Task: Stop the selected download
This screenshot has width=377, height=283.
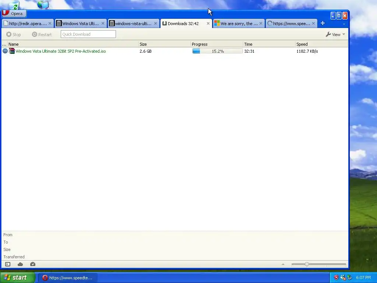Action: [x=14, y=34]
